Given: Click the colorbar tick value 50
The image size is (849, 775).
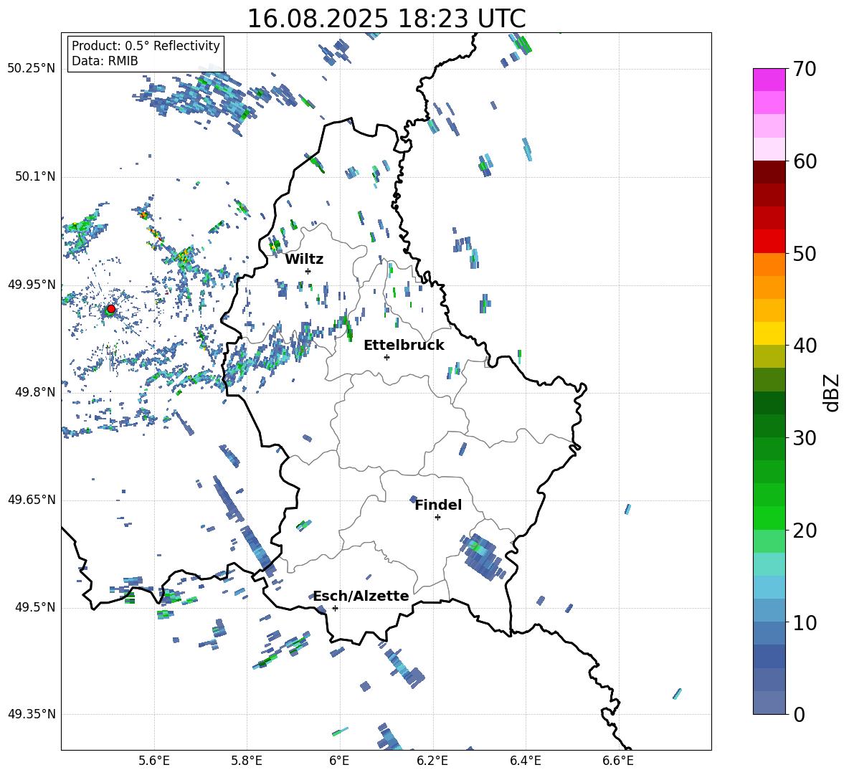Looking at the screenshot, I should click(x=805, y=253).
